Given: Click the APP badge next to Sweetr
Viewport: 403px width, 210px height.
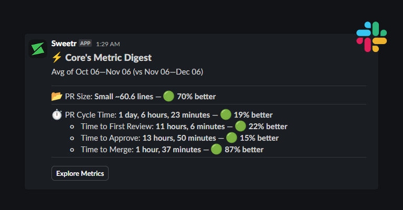Looking at the screenshot, I should point(85,44).
